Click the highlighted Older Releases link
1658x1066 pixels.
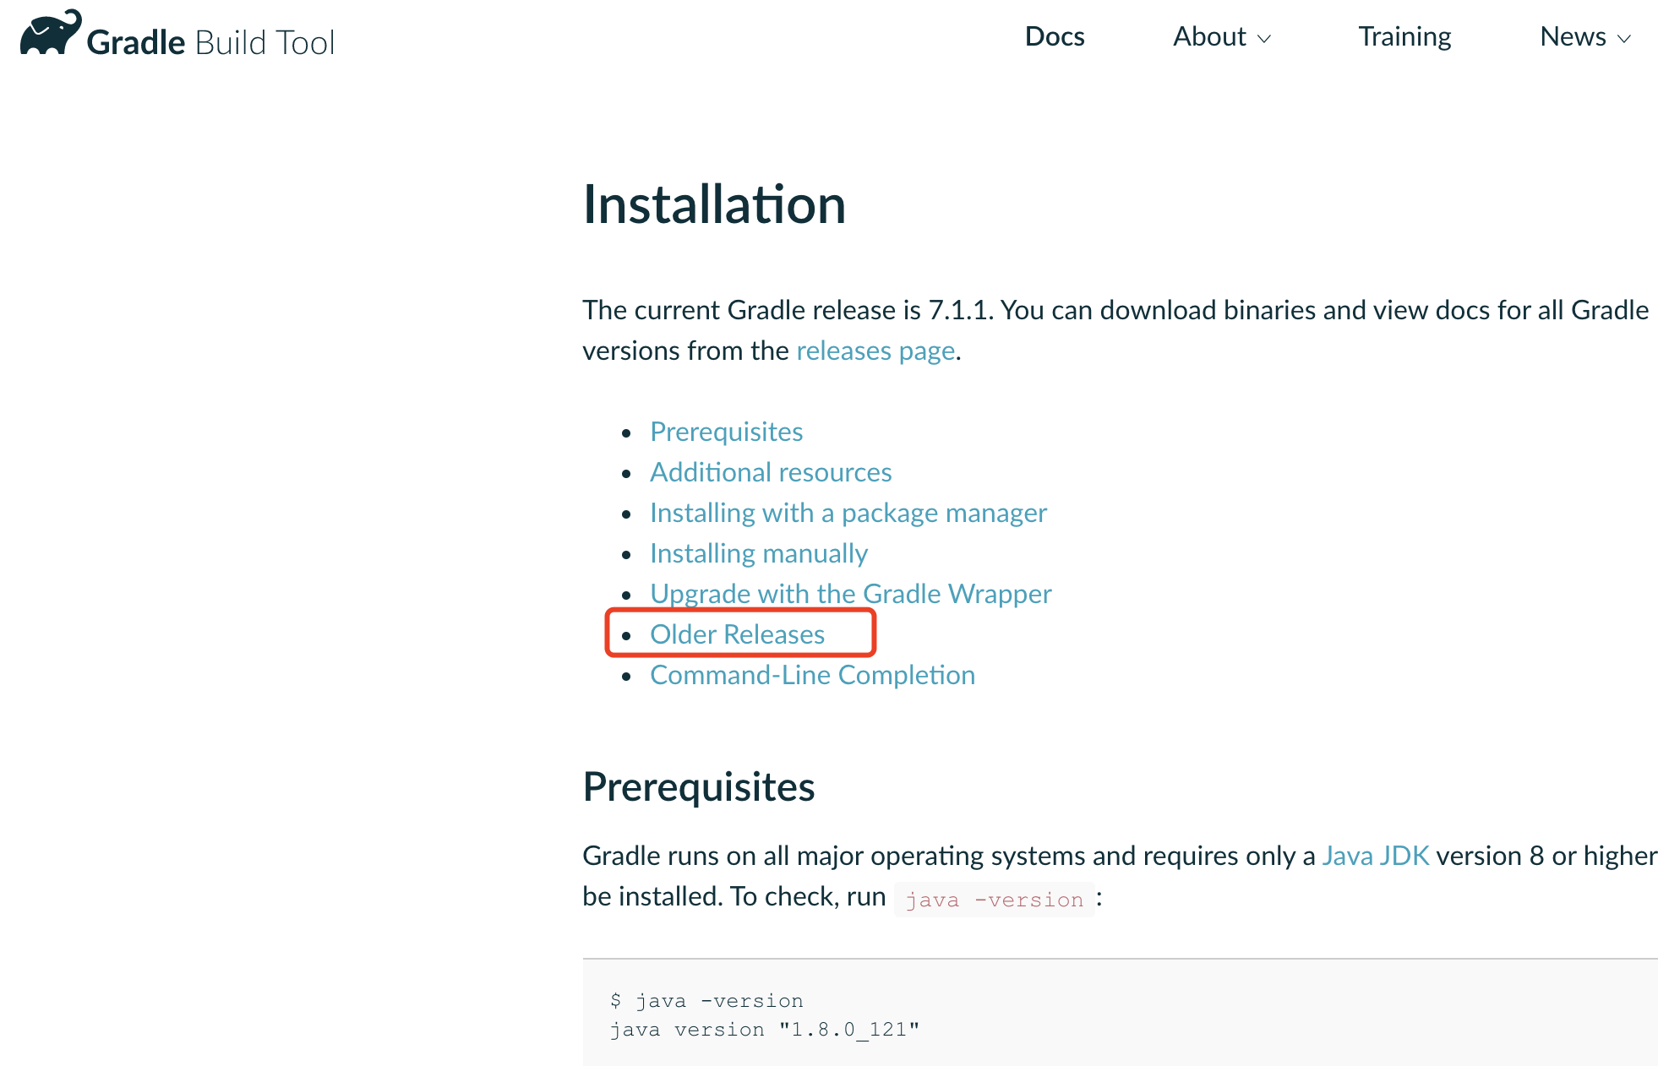737,634
